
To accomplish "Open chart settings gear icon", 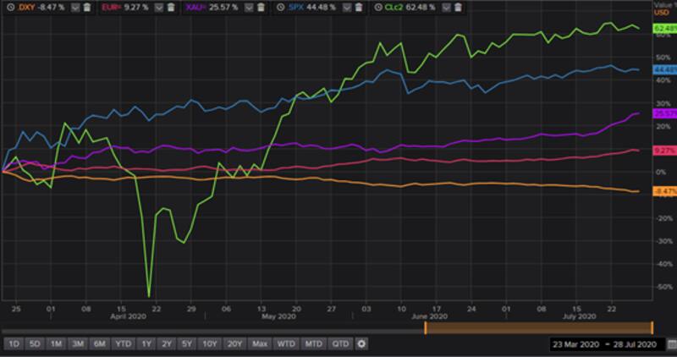I will click(361, 344).
